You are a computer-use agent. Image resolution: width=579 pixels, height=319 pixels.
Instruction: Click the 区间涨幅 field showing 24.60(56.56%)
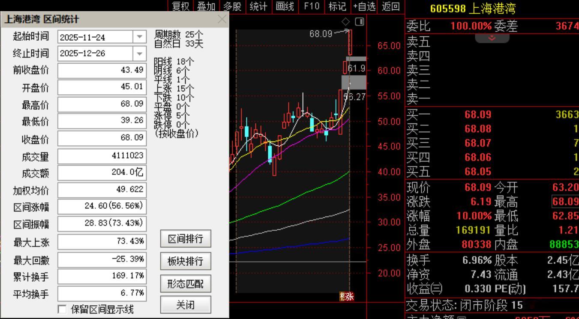point(101,206)
